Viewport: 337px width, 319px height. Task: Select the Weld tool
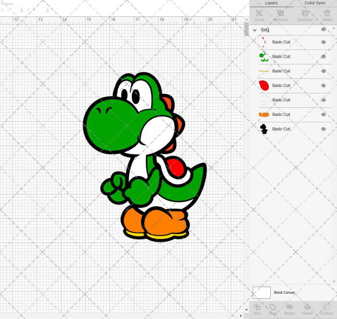pyautogui.click(x=273, y=309)
